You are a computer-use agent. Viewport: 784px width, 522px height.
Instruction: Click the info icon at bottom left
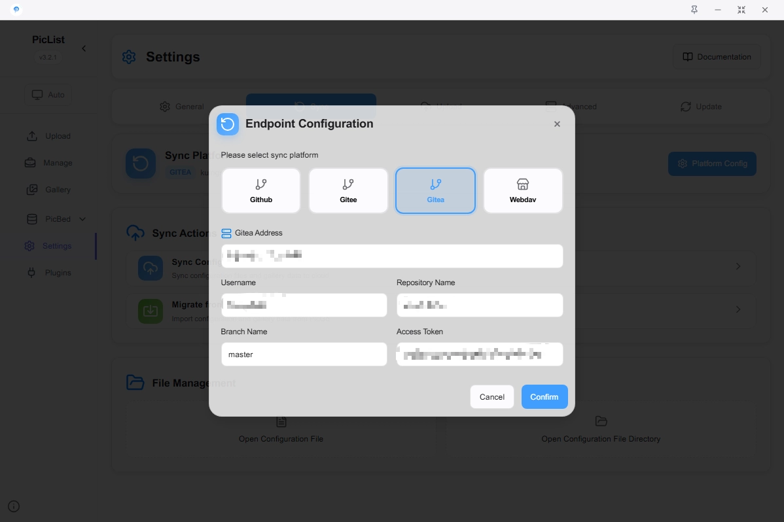point(14,506)
